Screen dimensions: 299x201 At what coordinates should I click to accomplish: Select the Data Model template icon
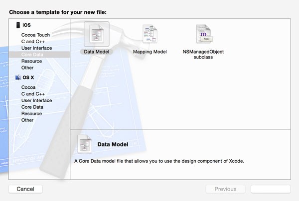click(x=97, y=34)
